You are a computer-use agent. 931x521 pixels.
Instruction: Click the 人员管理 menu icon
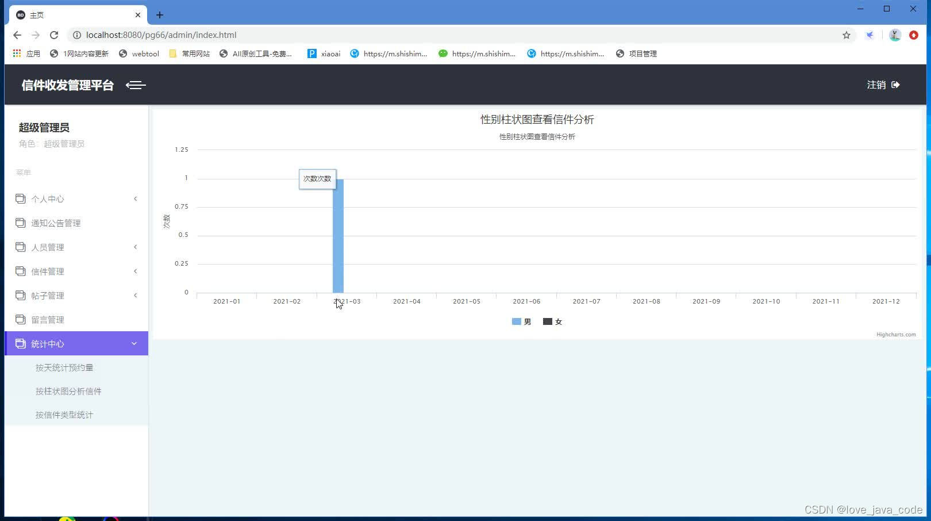(x=21, y=247)
